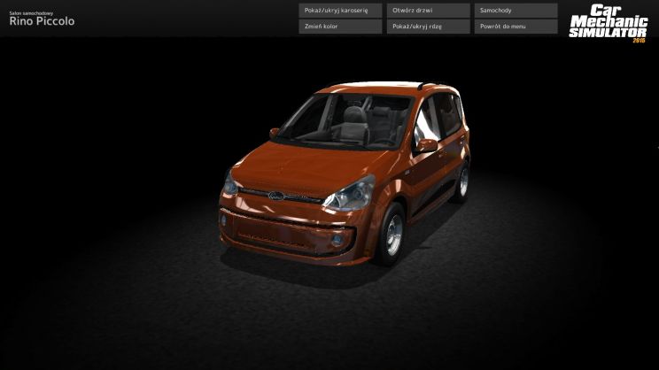This screenshot has width=659, height=370.
Task: Return to menu via Powrót do menu
Action: (516, 27)
